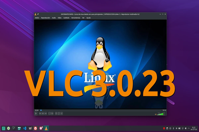Adjust the green VLC volume slider

coord(161,114)
